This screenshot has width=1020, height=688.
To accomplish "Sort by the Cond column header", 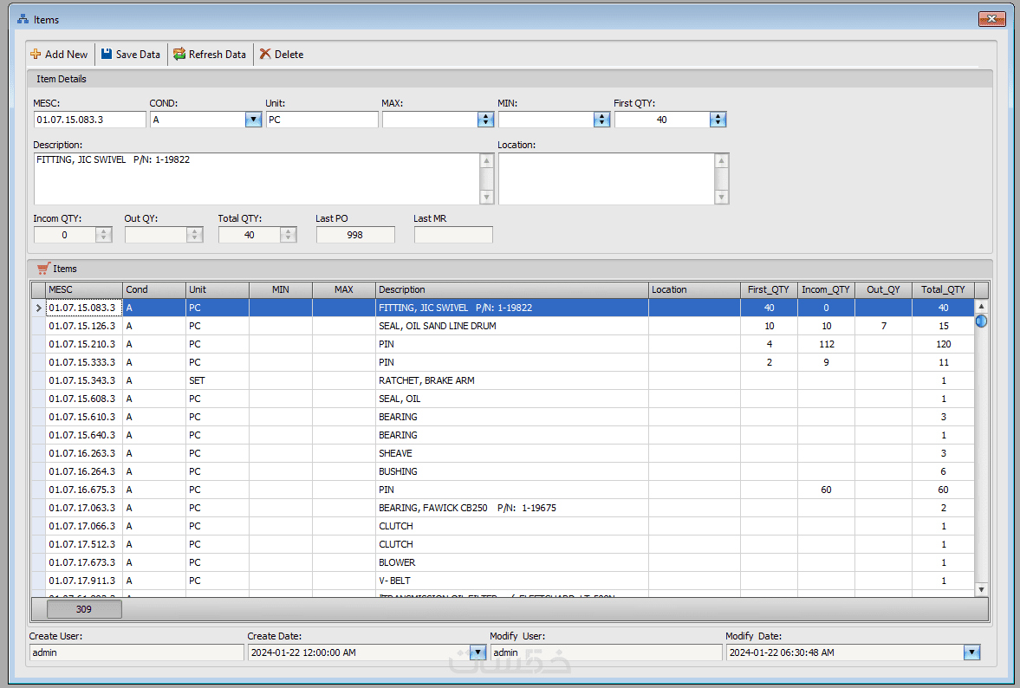I will (x=154, y=289).
